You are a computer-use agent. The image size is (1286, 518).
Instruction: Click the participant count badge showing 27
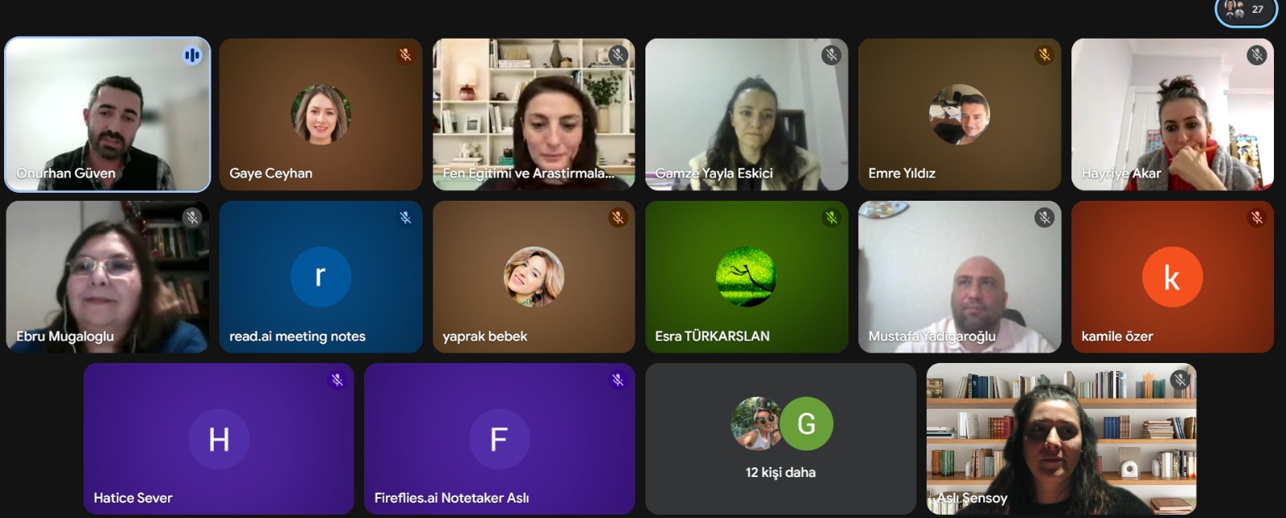[x=1246, y=10]
